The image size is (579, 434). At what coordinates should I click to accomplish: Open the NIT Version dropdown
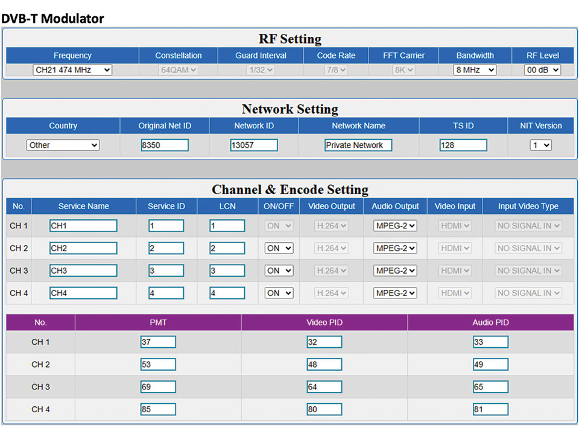click(541, 145)
